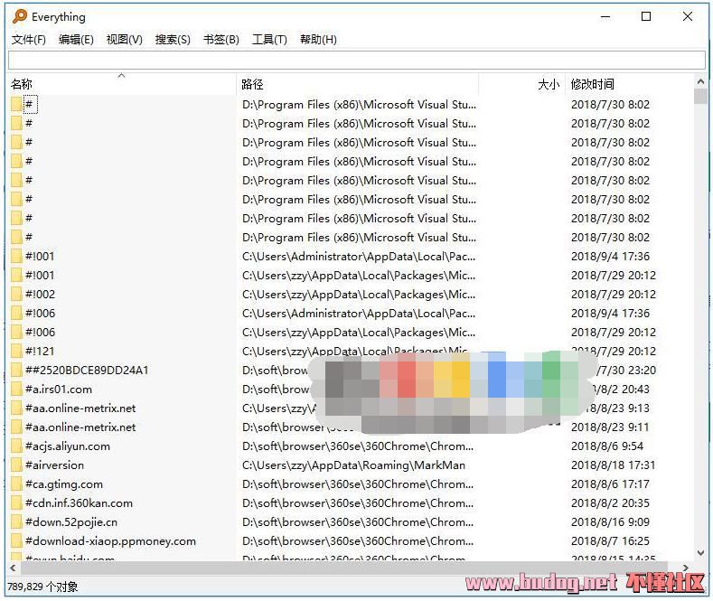Viewport: 713px width, 601px height.
Task: Sort results by 修改时间 column header
Action: [630, 84]
